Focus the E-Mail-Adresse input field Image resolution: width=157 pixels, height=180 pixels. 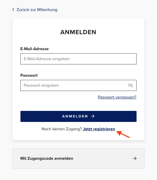click(x=78, y=59)
